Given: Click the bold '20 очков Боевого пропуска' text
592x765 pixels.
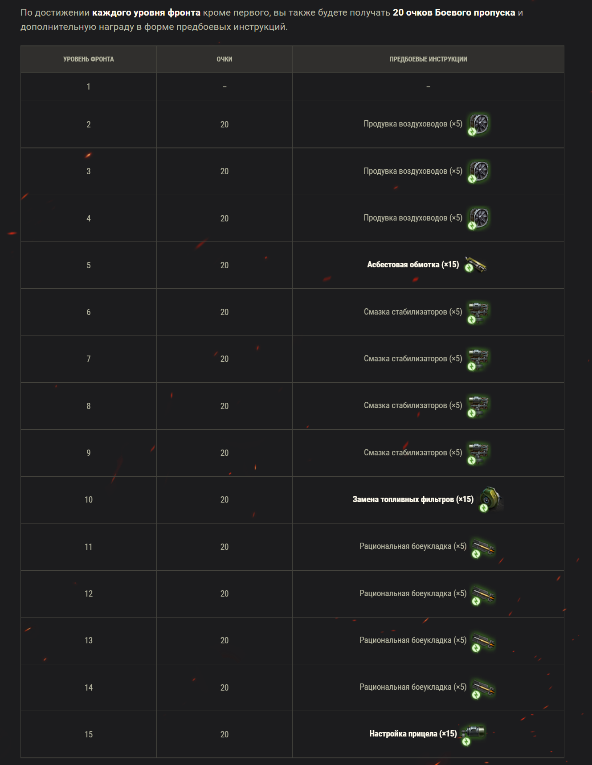Looking at the screenshot, I should [x=454, y=12].
